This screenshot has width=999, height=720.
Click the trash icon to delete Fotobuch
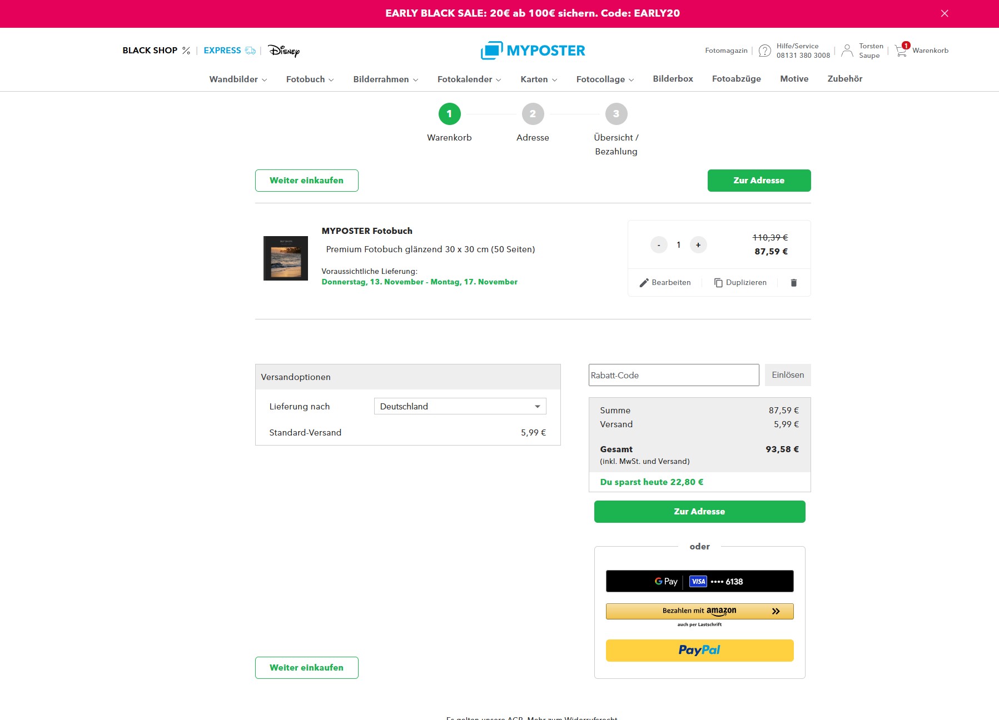click(x=793, y=283)
